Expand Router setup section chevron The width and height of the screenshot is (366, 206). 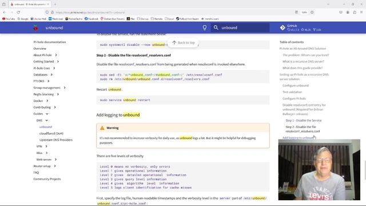[55, 166]
